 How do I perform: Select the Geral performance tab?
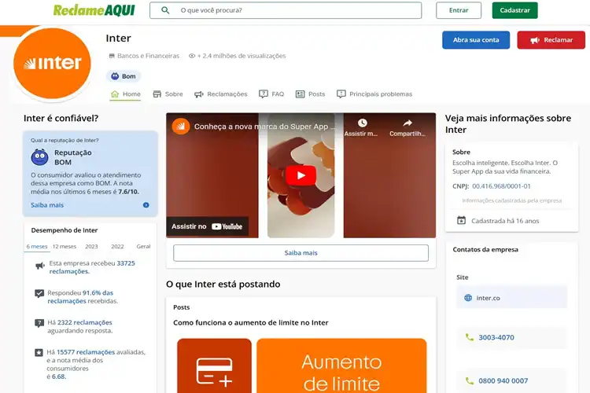pyautogui.click(x=143, y=246)
